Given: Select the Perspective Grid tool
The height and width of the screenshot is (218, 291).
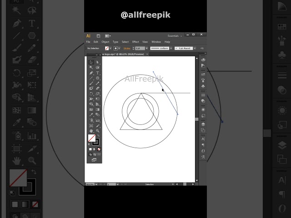Looking at the screenshot, I should click(x=98, y=104).
